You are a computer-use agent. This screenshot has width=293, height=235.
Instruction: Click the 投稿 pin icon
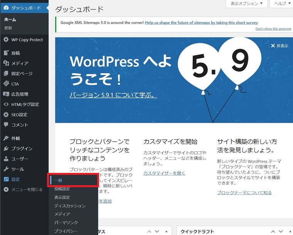6,53
